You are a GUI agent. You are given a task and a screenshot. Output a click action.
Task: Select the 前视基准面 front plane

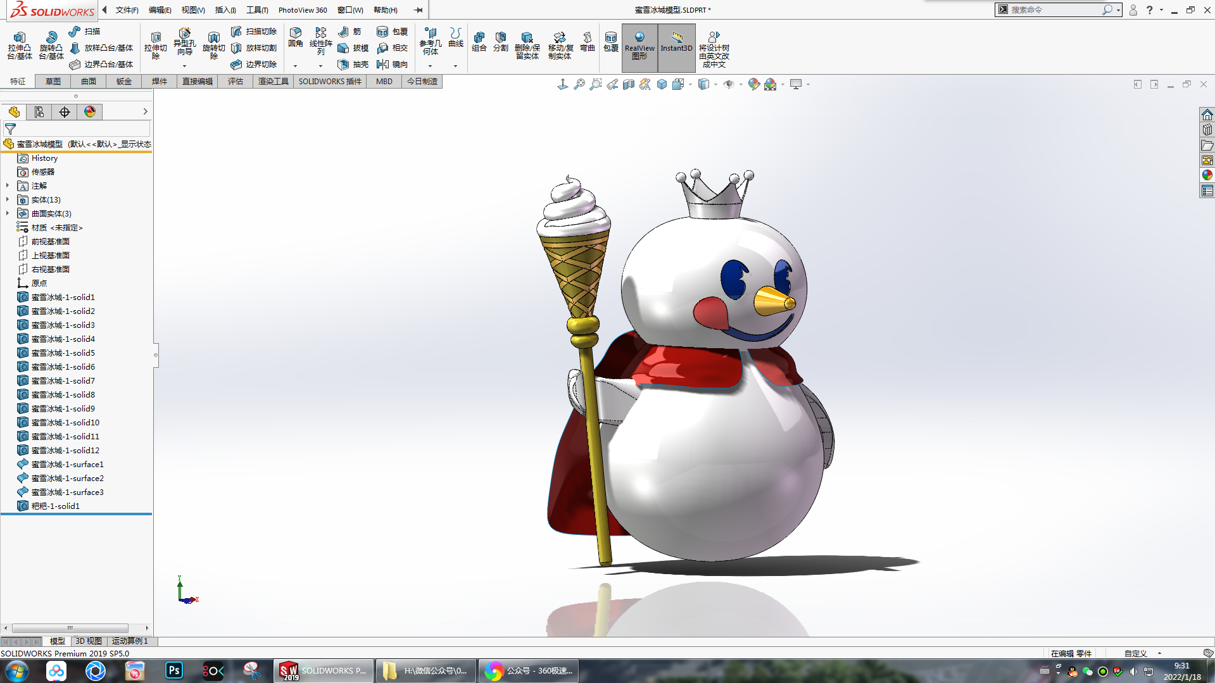(x=51, y=241)
